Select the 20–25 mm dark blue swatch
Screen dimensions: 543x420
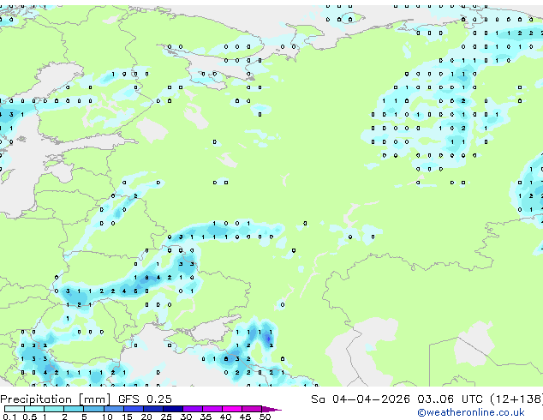point(153,409)
